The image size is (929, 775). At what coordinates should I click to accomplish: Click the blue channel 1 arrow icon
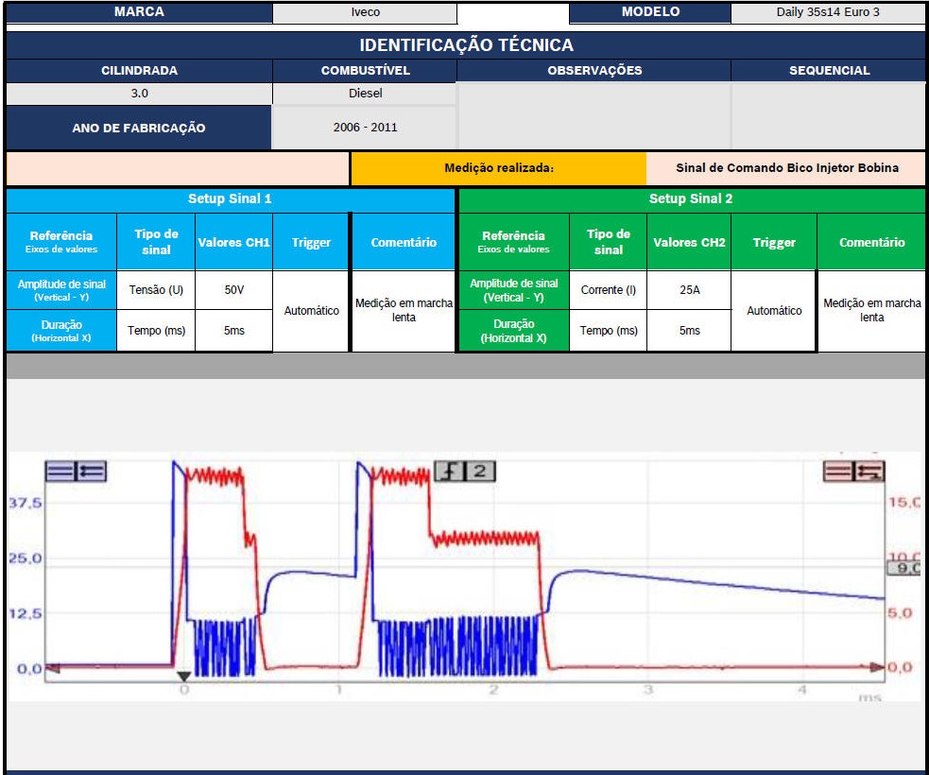pyautogui.click(x=91, y=471)
